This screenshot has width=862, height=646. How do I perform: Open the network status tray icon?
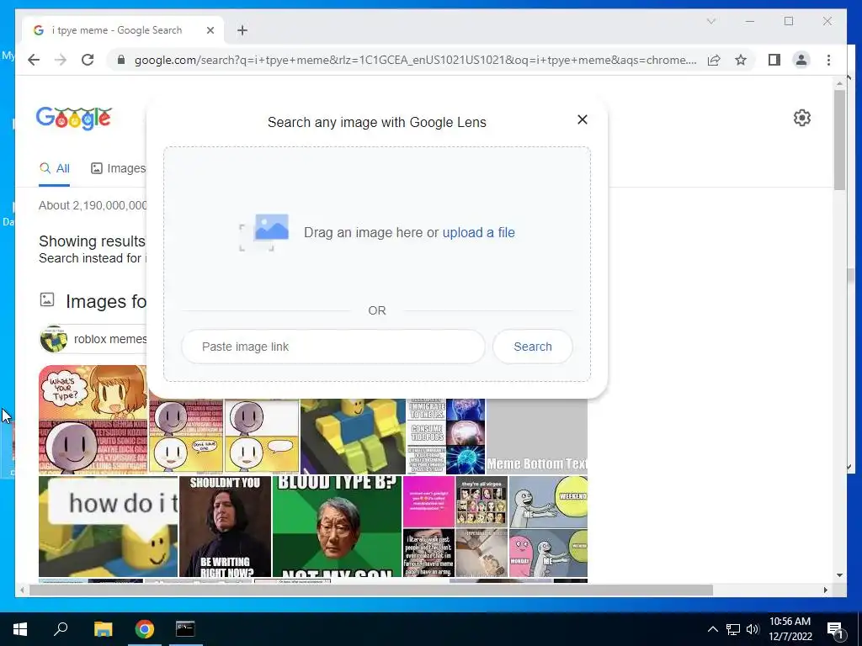(733, 629)
